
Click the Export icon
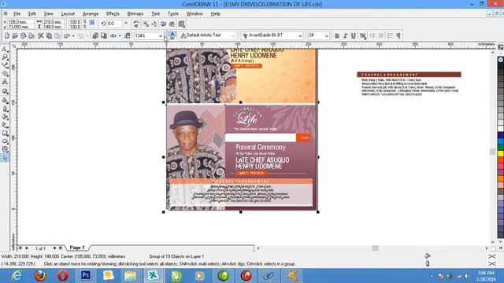pos(103,35)
